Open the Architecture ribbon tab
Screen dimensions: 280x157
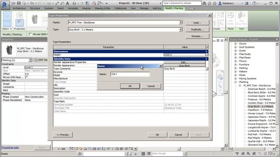click(19, 8)
